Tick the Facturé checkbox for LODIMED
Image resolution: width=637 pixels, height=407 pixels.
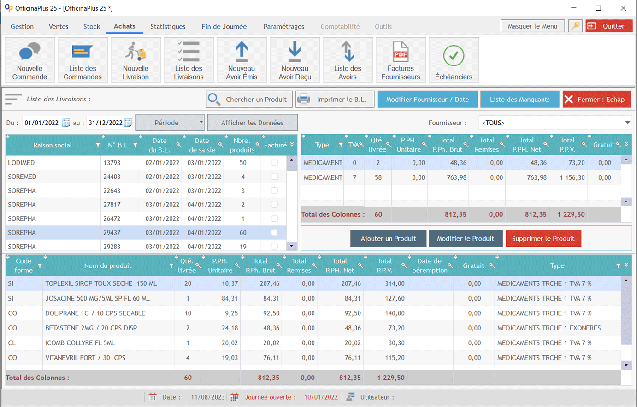(274, 163)
